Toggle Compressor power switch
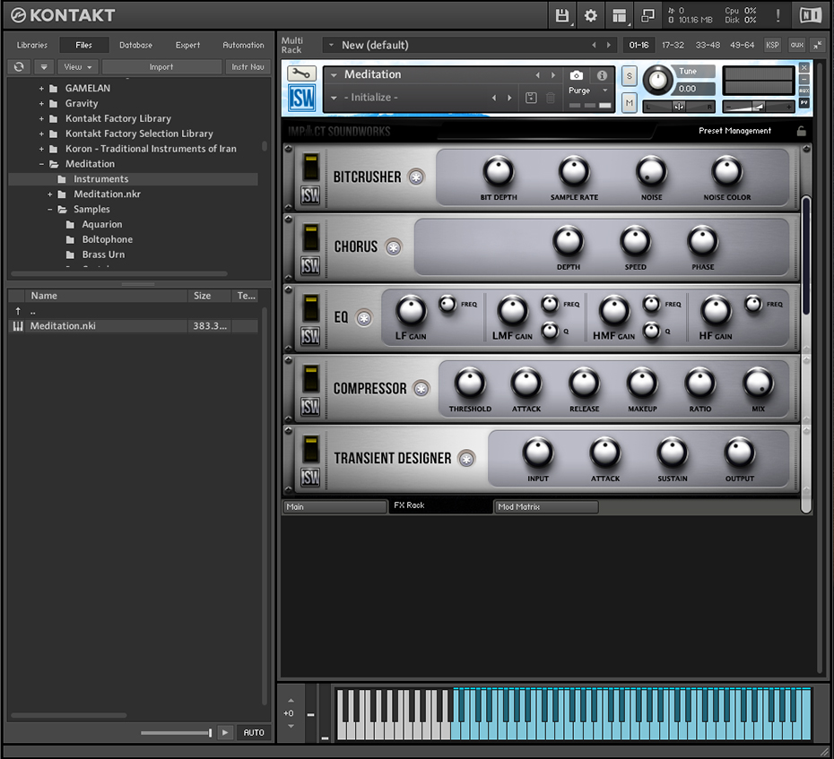 click(310, 378)
